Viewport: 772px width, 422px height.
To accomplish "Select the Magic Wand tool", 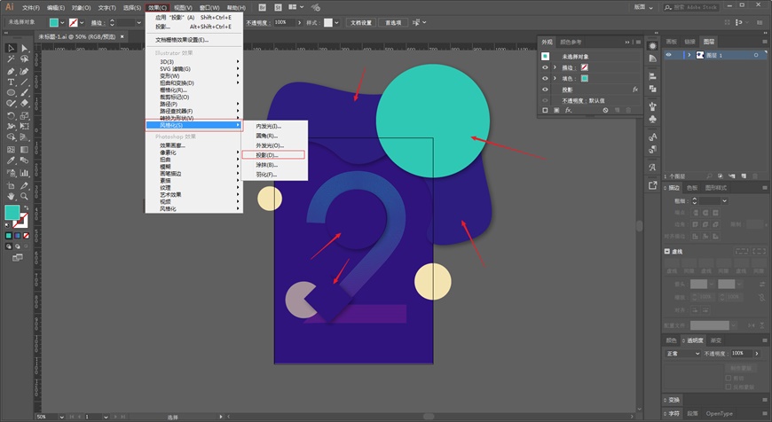I will coord(11,59).
